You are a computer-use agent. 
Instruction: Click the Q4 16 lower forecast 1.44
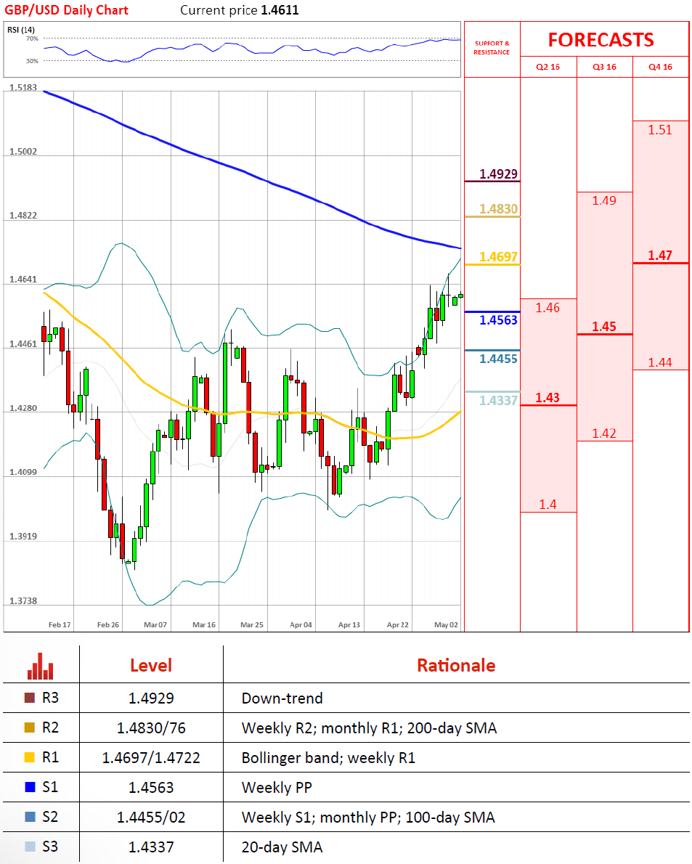point(660,362)
